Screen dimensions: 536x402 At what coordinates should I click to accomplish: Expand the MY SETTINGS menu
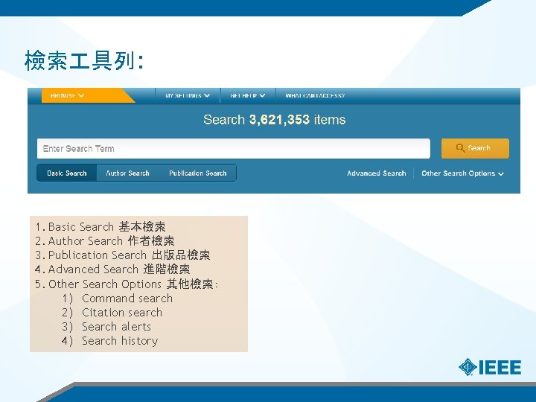pyautogui.click(x=188, y=96)
